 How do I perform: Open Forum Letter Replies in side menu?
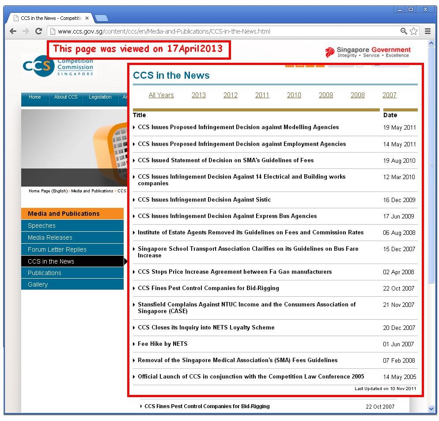pyautogui.click(x=72, y=249)
